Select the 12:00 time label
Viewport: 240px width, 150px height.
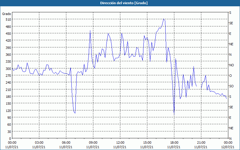(120, 143)
